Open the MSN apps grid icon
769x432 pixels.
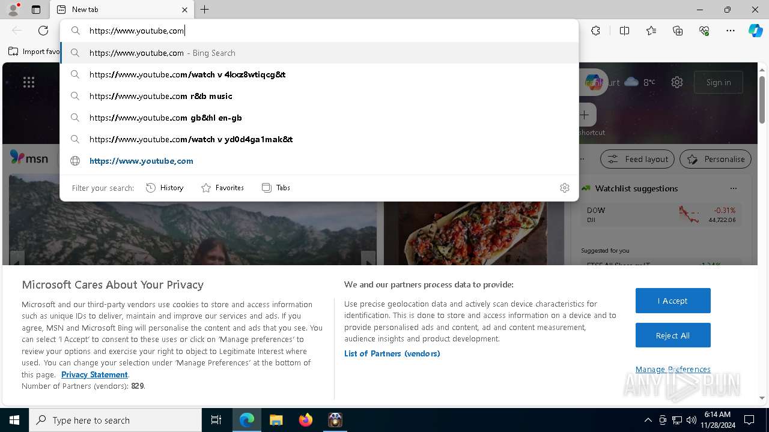coord(29,82)
